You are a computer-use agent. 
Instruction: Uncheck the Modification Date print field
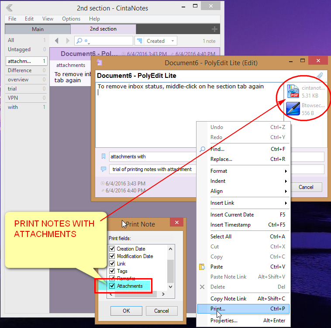pyautogui.click(x=112, y=256)
